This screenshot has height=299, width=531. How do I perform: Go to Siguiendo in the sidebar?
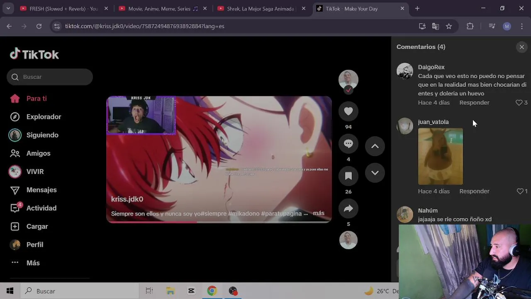point(42,135)
